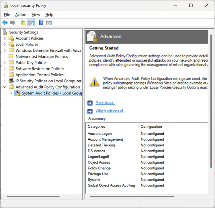This screenshot has height=208, width=215.
Task: Select Software Restriction Policies tree item
Action: (x=40, y=69)
